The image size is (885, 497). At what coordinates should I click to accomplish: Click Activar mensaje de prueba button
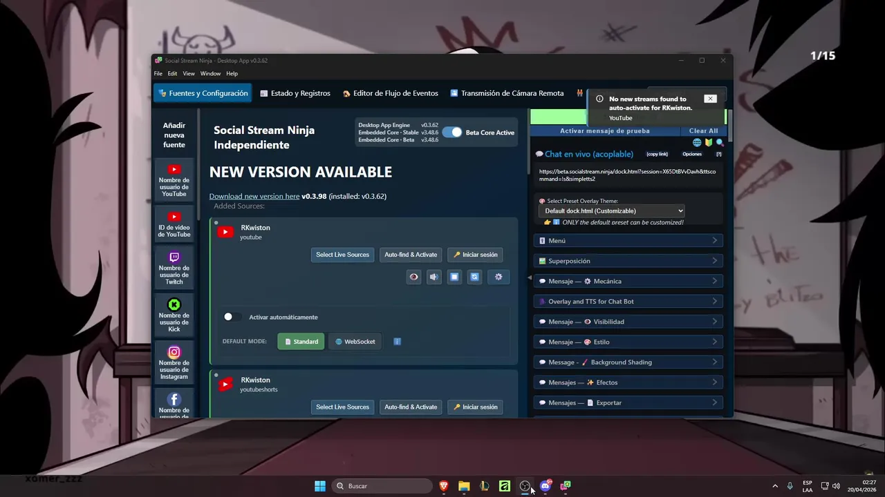(x=604, y=130)
